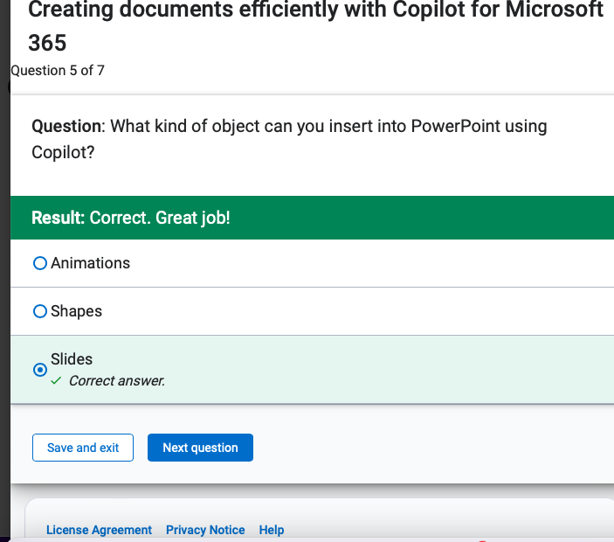Go to the Next question
This screenshot has width=614, height=542.
[x=200, y=448]
